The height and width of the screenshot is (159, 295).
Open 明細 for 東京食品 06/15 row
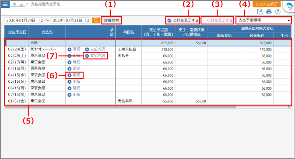[74, 88]
